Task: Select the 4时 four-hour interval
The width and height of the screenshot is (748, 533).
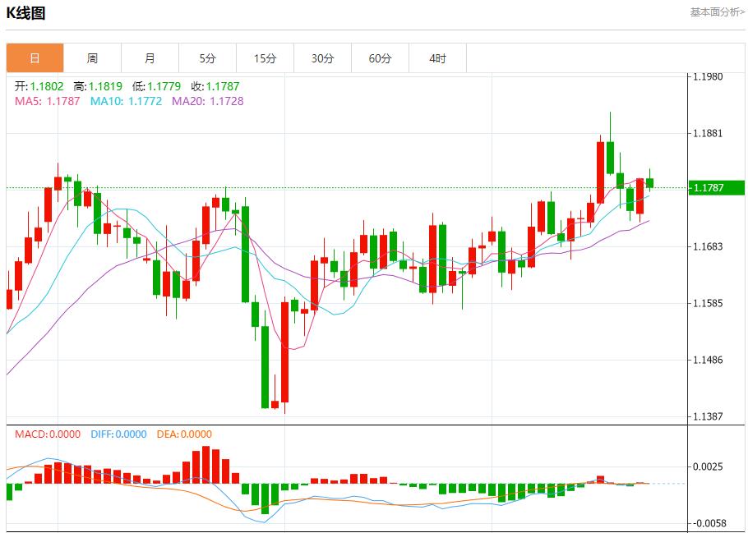Action: [x=436, y=57]
